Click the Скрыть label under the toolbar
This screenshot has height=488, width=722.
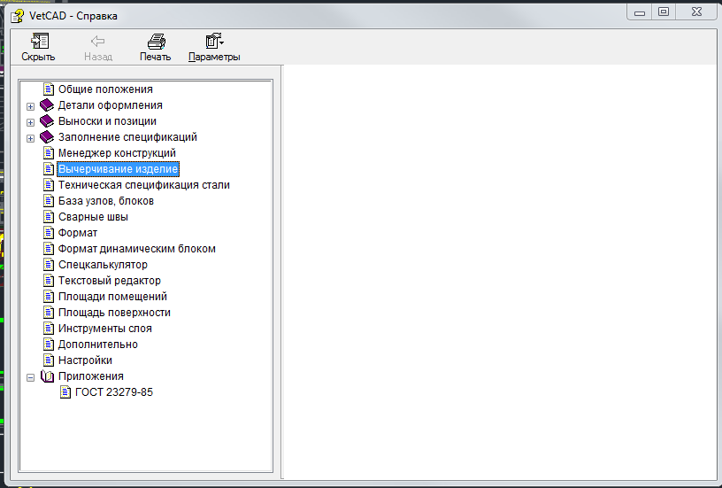38,57
